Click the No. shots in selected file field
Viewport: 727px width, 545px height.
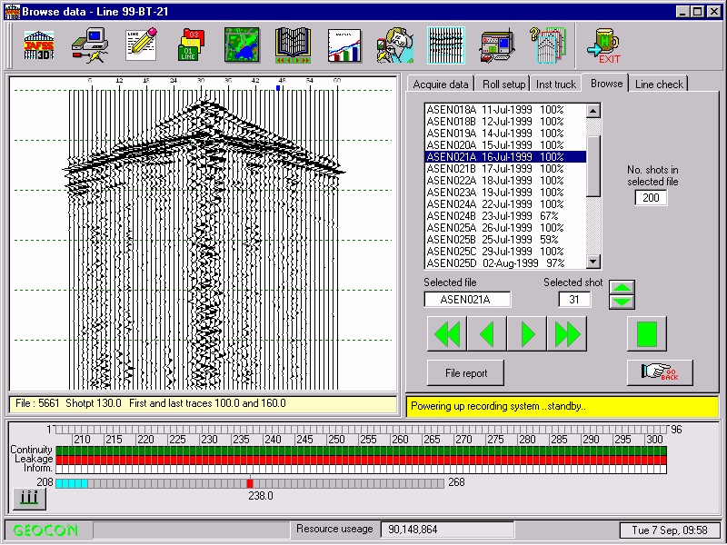pos(651,198)
